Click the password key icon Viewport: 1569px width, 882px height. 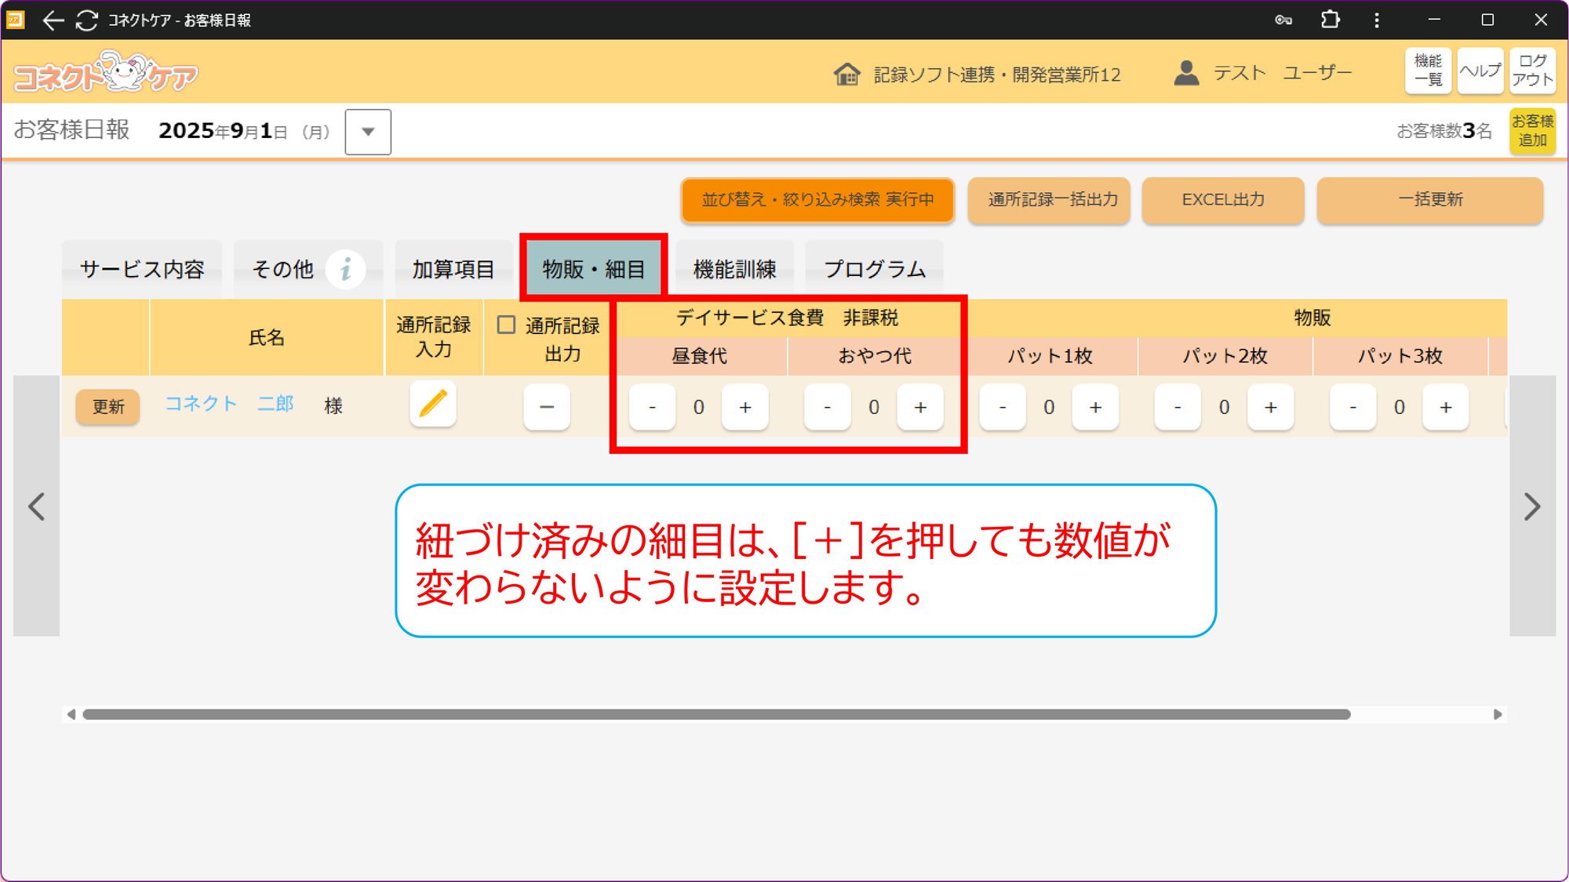tap(1283, 20)
